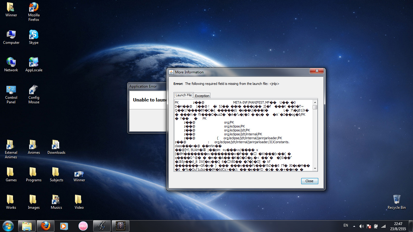This screenshot has height=232, width=413.
Task: Select the Computer desktop icon
Action: [x=11, y=37]
